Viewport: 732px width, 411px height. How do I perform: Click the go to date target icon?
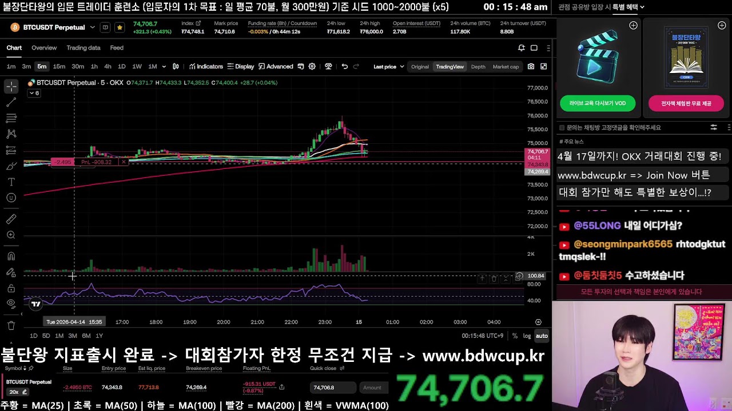538,322
